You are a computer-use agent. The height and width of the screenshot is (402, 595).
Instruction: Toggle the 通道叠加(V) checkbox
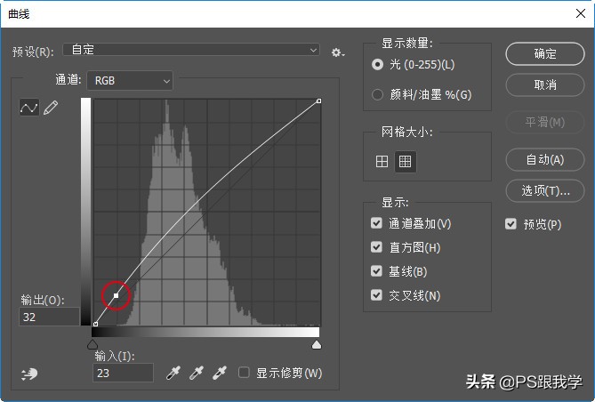tap(376, 223)
